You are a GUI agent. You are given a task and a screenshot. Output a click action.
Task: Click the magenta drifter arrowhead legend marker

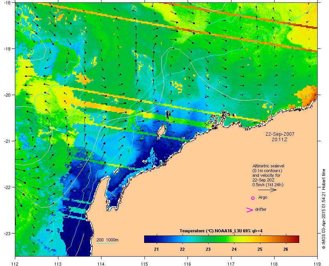(x=250, y=210)
